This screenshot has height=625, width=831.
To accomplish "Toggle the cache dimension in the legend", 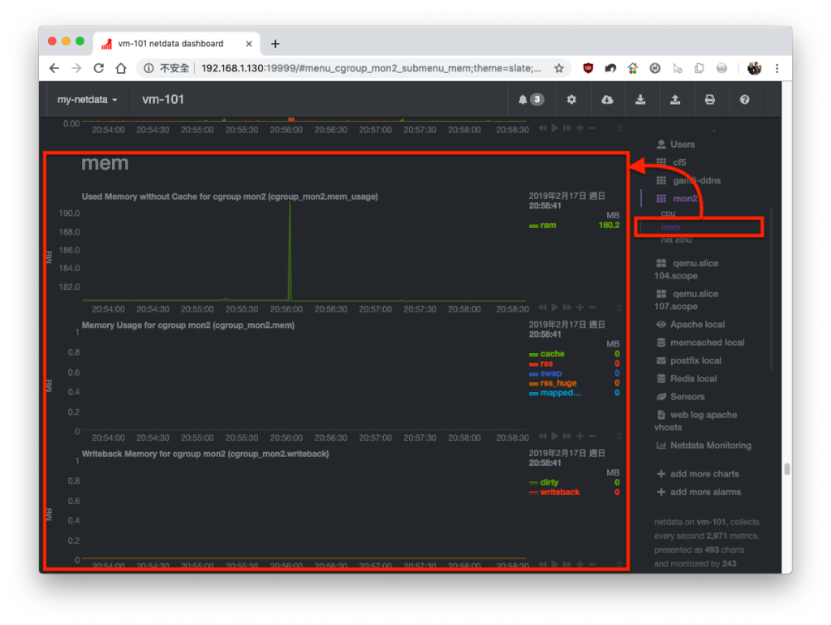I will coord(552,354).
